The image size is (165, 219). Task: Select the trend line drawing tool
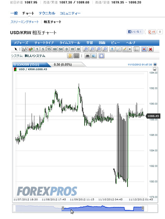[119, 49]
